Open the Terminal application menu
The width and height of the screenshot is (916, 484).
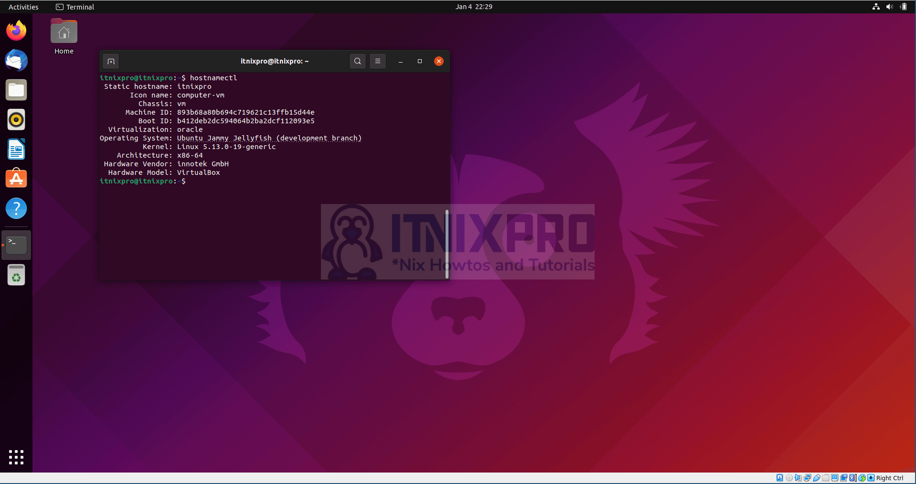point(75,7)
